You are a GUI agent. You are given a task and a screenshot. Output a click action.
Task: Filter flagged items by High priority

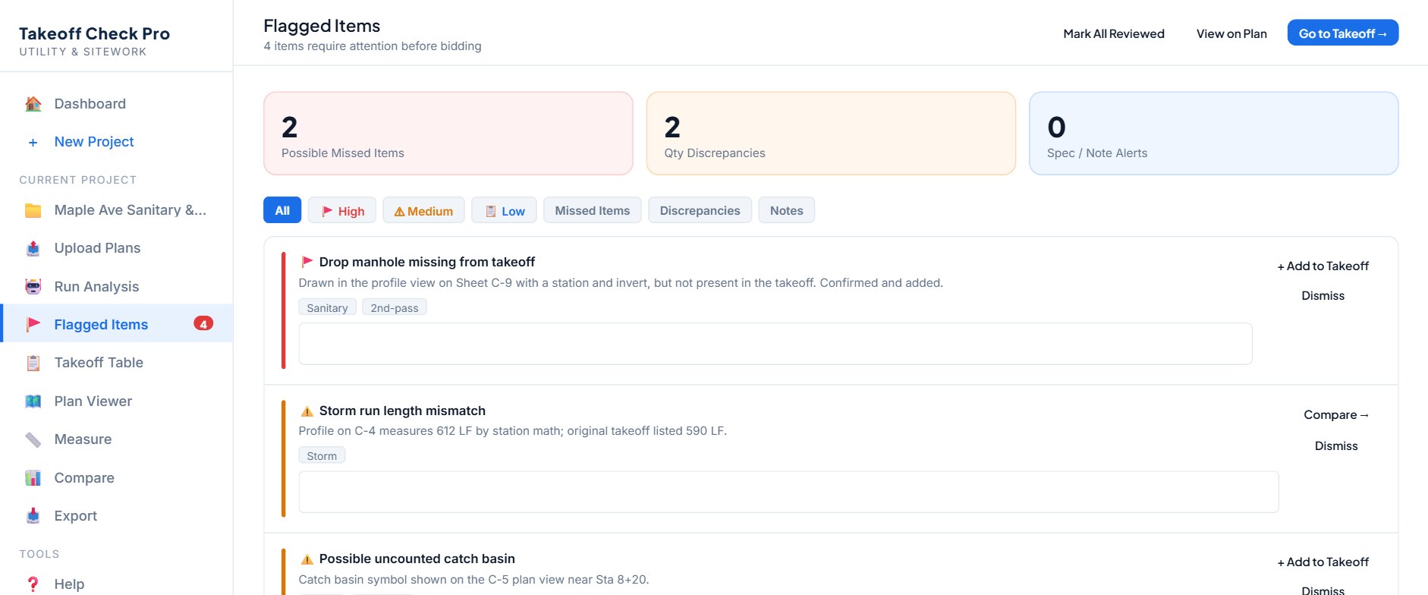342,210
